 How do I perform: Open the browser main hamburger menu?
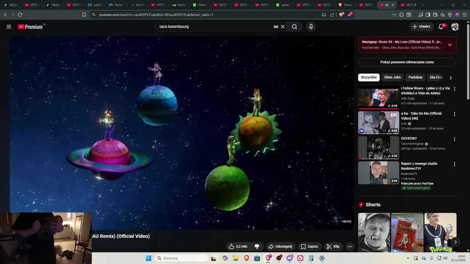tap(464, 15)
